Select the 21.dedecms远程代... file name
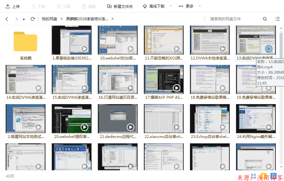 (x=118, y=137)
